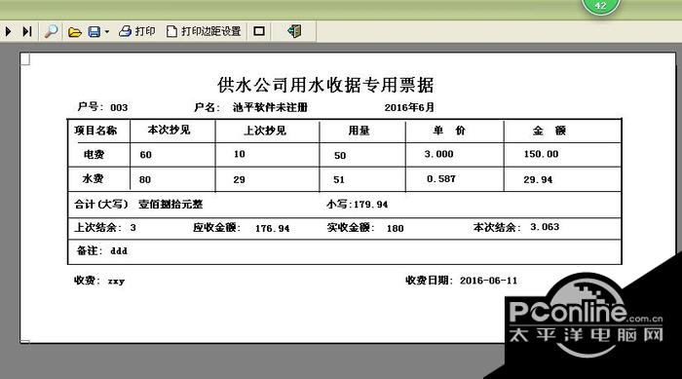The height and width of the screenshot is (379, 682).
Task: Click 实收金额 value 180
Action: pyautogui.click(x=395, y=228)
